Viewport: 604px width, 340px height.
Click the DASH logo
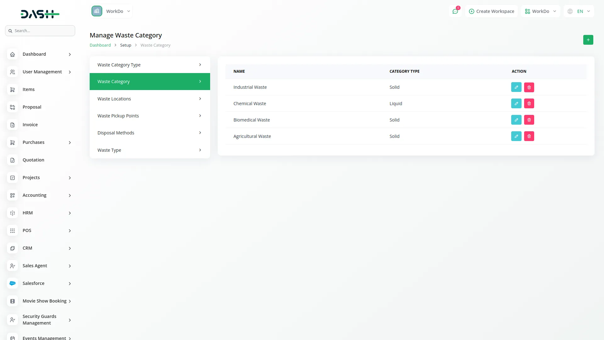40,14
